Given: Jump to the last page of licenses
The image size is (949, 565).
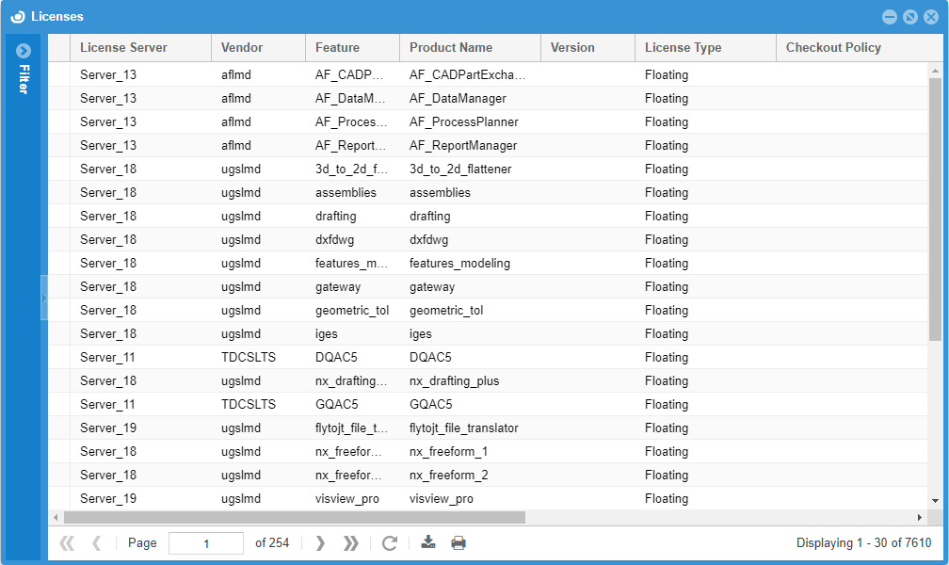Looking at the screenshot, I should pos(350,543).
